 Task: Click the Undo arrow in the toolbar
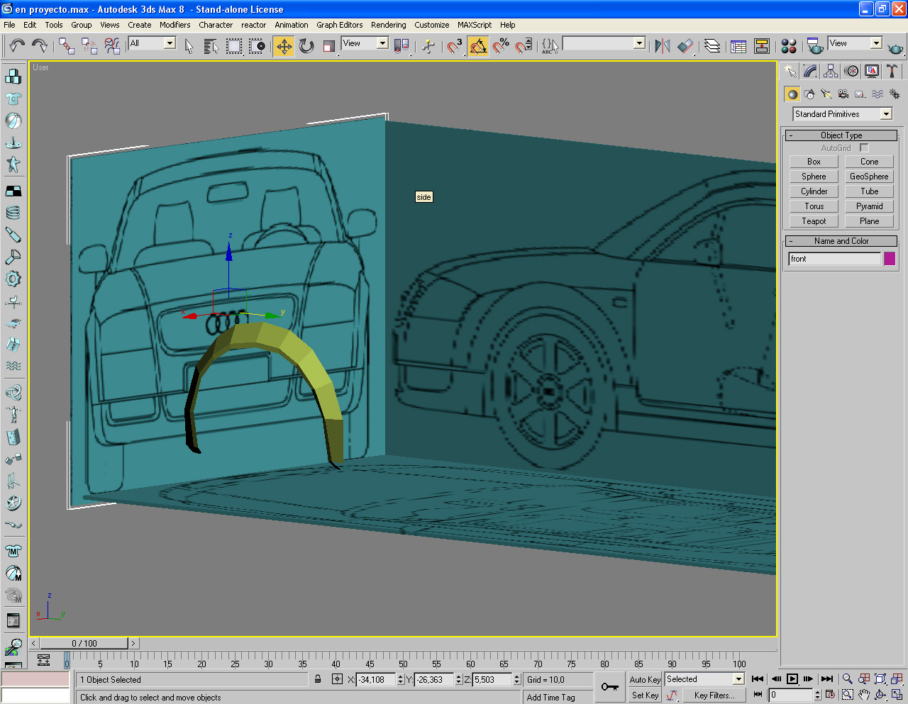[17, 47]
